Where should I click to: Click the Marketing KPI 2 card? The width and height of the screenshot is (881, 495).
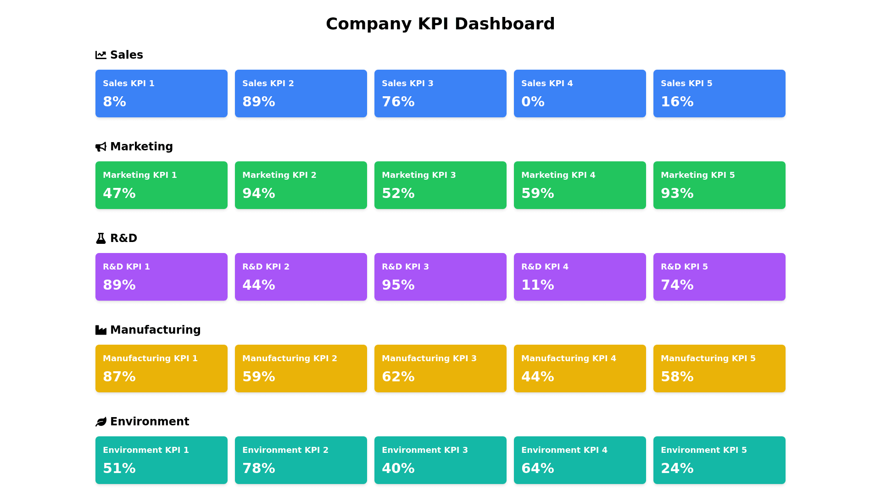coord(301,185)
